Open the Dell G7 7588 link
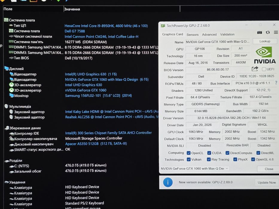The image size is (279, 209). tap(75, 31)
